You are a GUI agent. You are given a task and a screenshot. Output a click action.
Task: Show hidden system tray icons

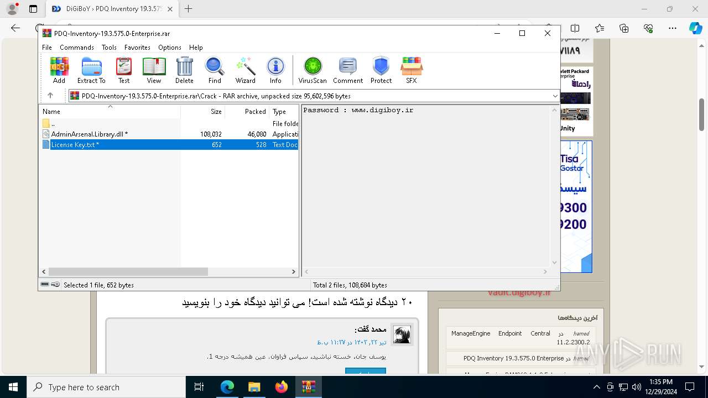click(x=596, y=387)
